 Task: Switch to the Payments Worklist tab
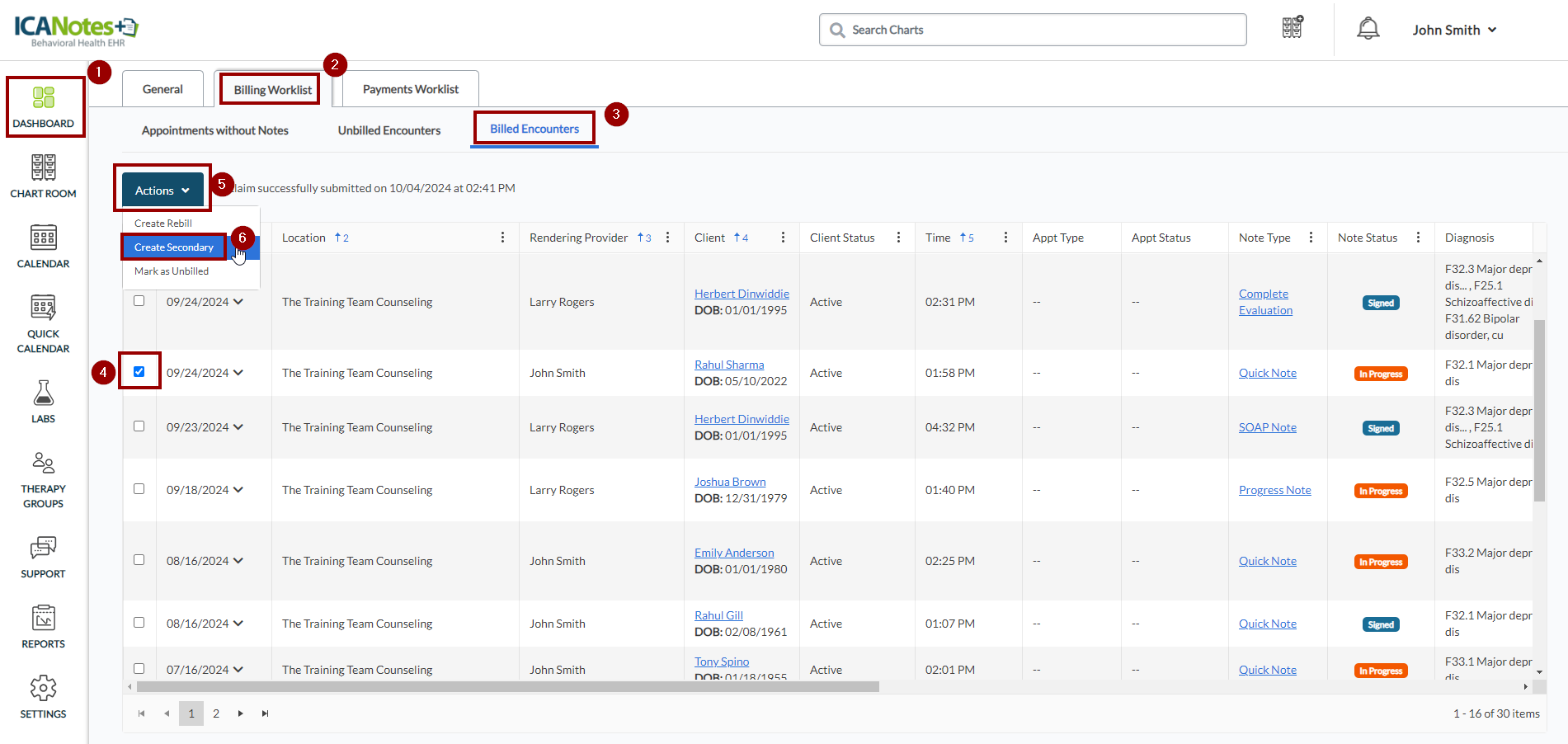coord(410,89)
